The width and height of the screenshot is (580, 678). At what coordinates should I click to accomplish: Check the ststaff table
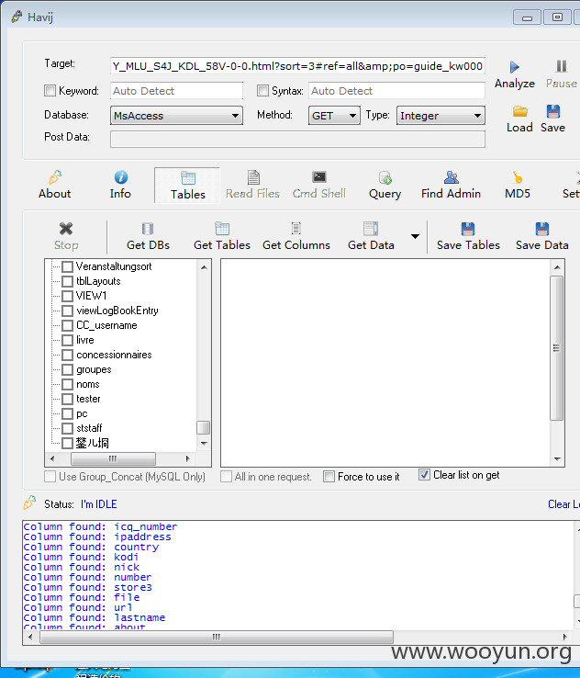click(67, 428)
